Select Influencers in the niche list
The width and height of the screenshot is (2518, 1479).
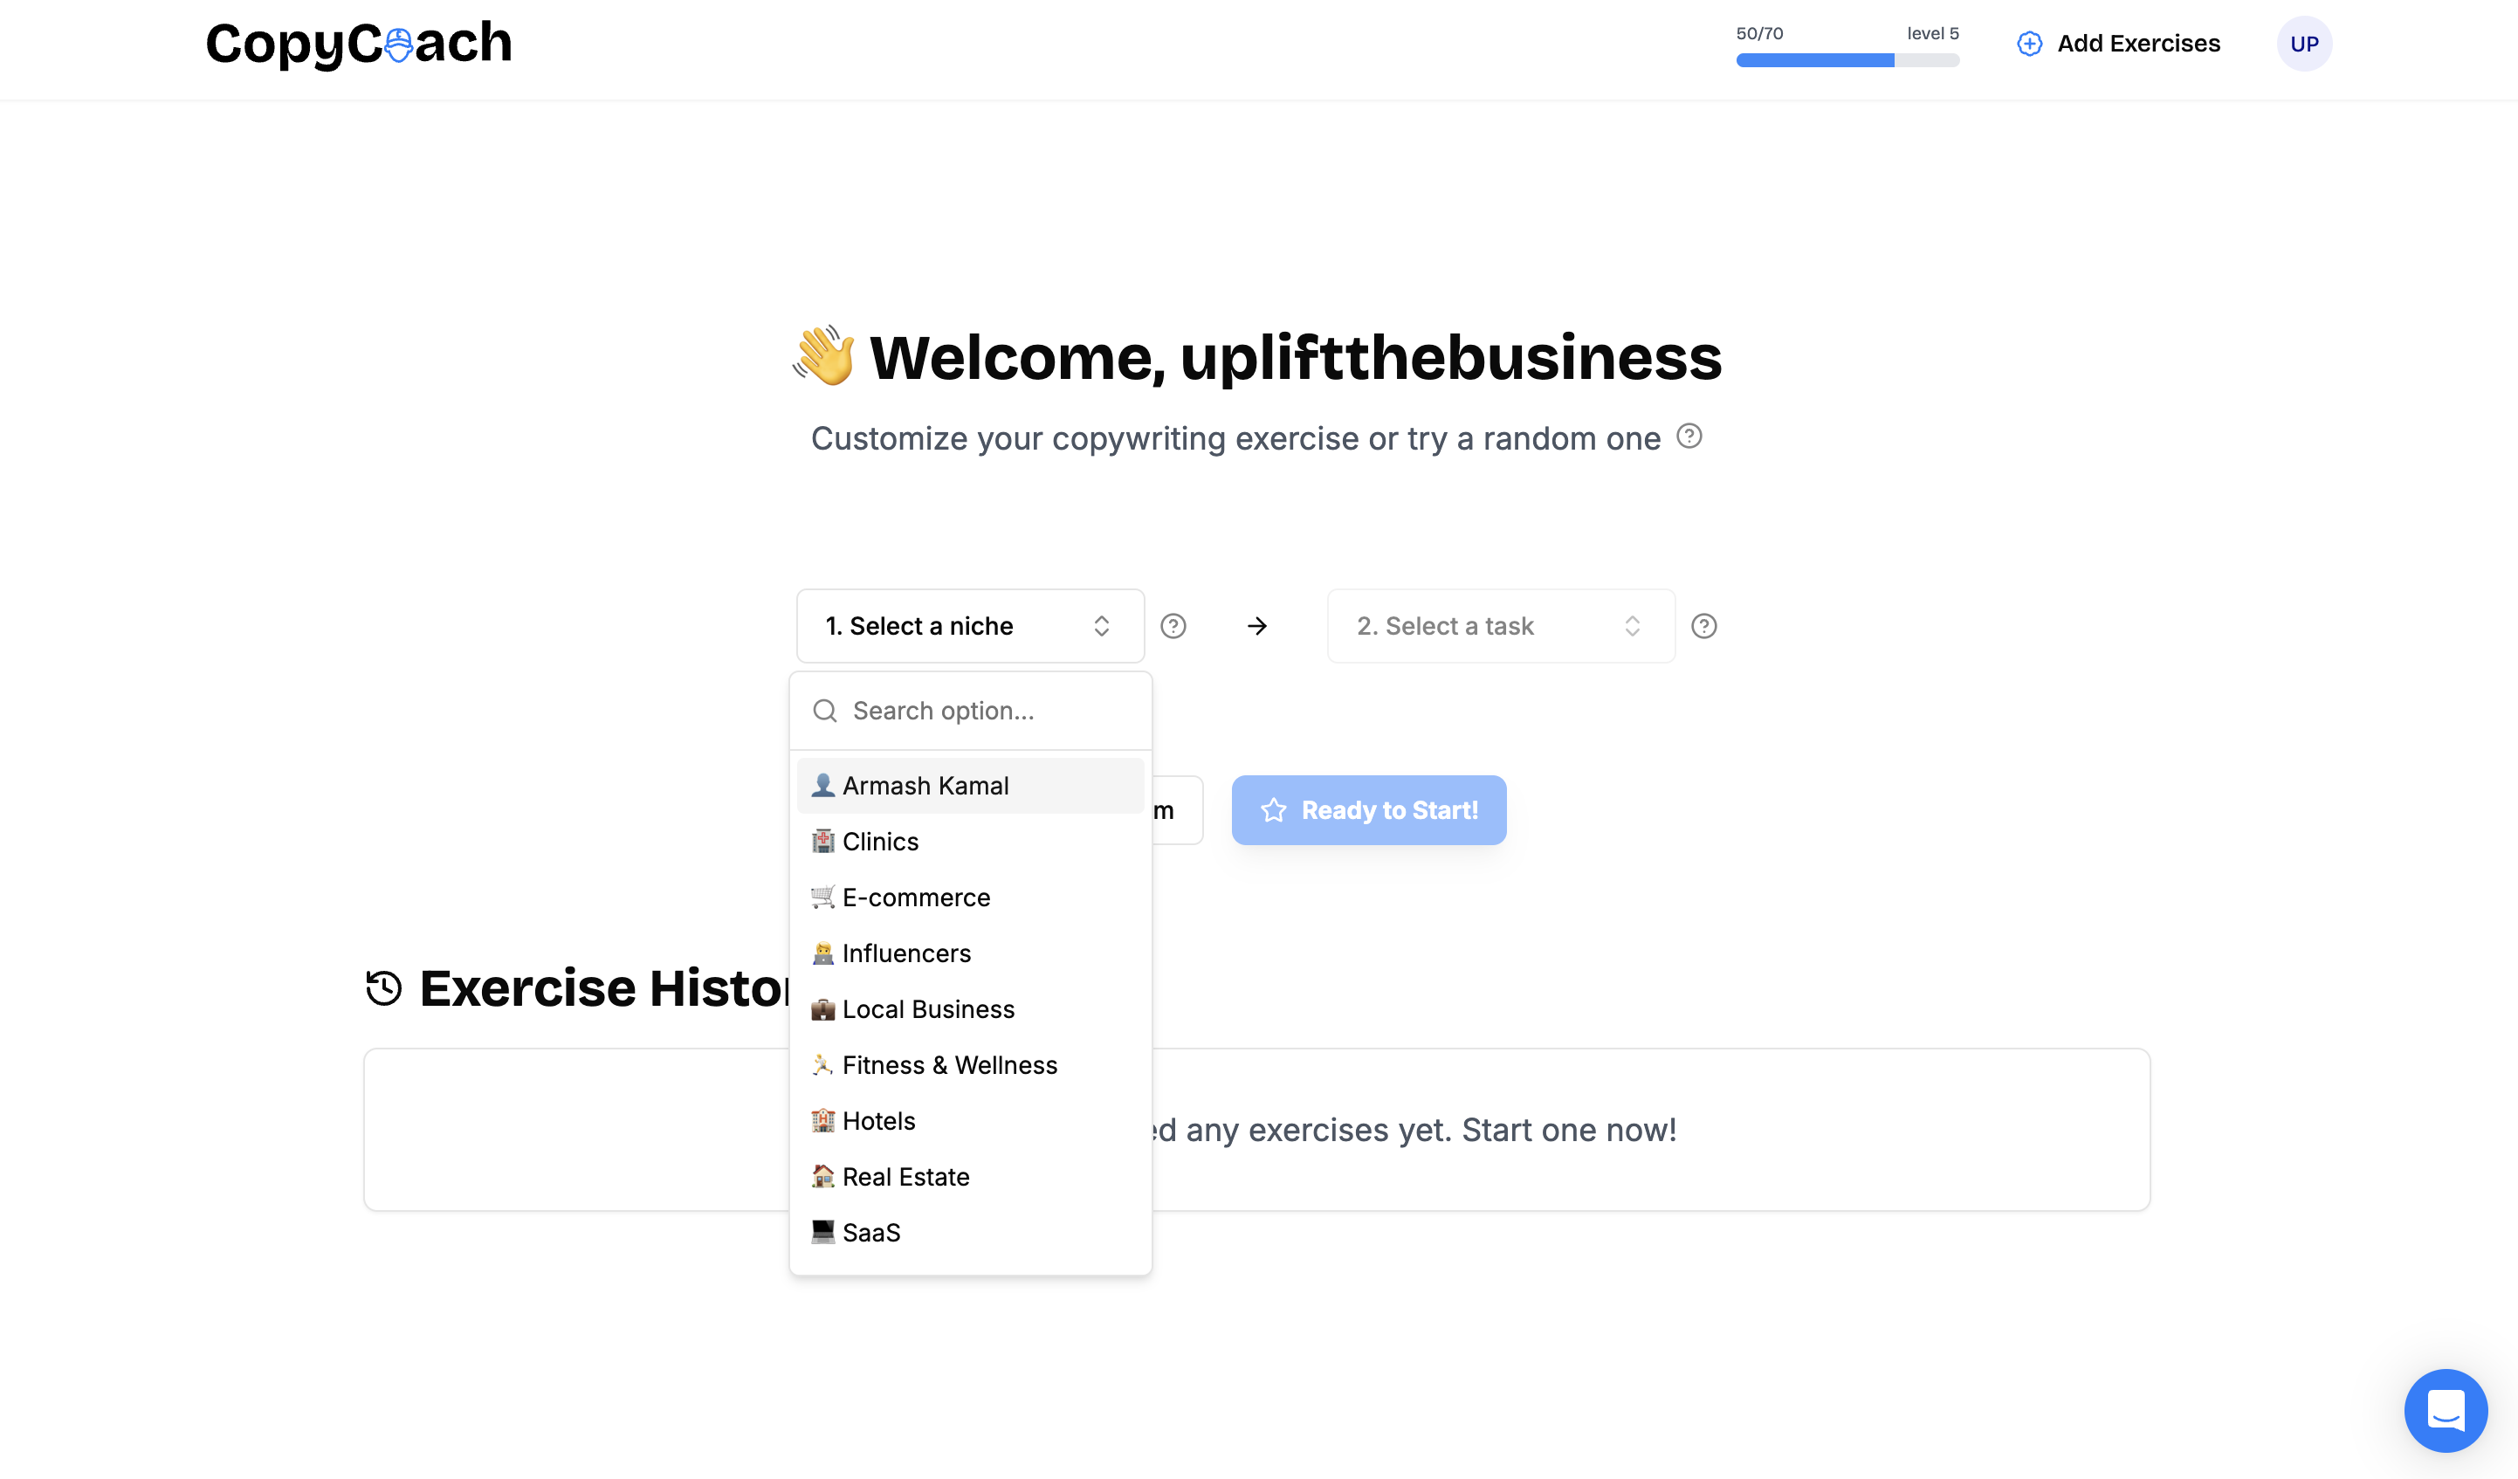coord(970,953)
